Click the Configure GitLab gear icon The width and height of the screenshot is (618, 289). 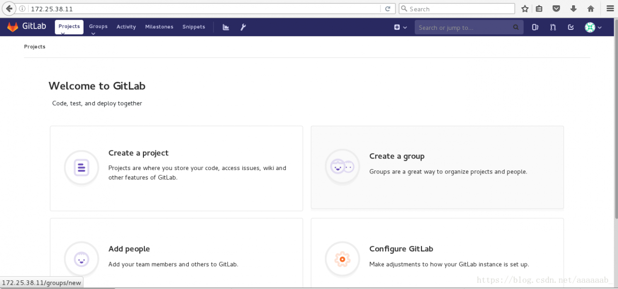pyautogui.click(x=342, y=259)
